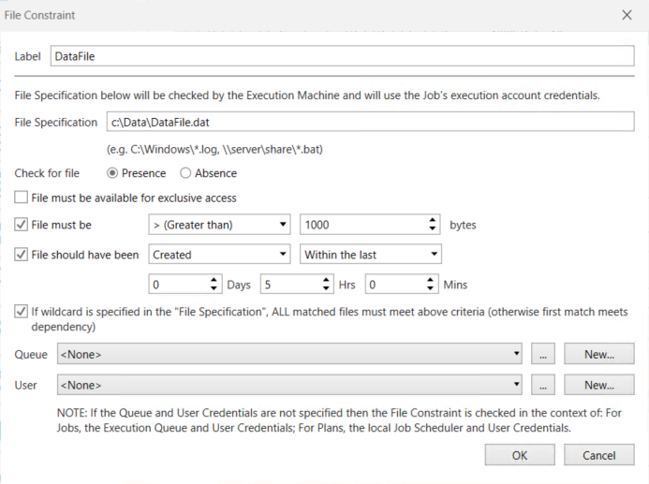
Task: Click the browse ellipsis button for User
Action: (x=543, y=385)
